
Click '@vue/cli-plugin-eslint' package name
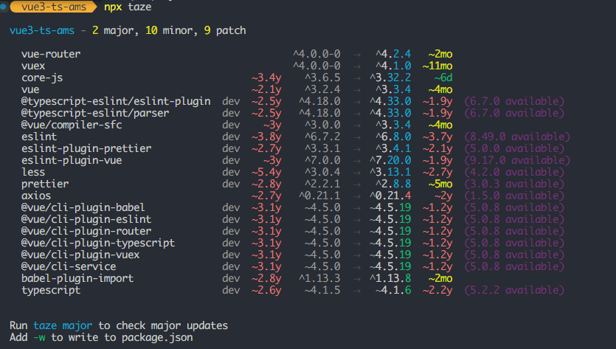click(x=86, y=219)
